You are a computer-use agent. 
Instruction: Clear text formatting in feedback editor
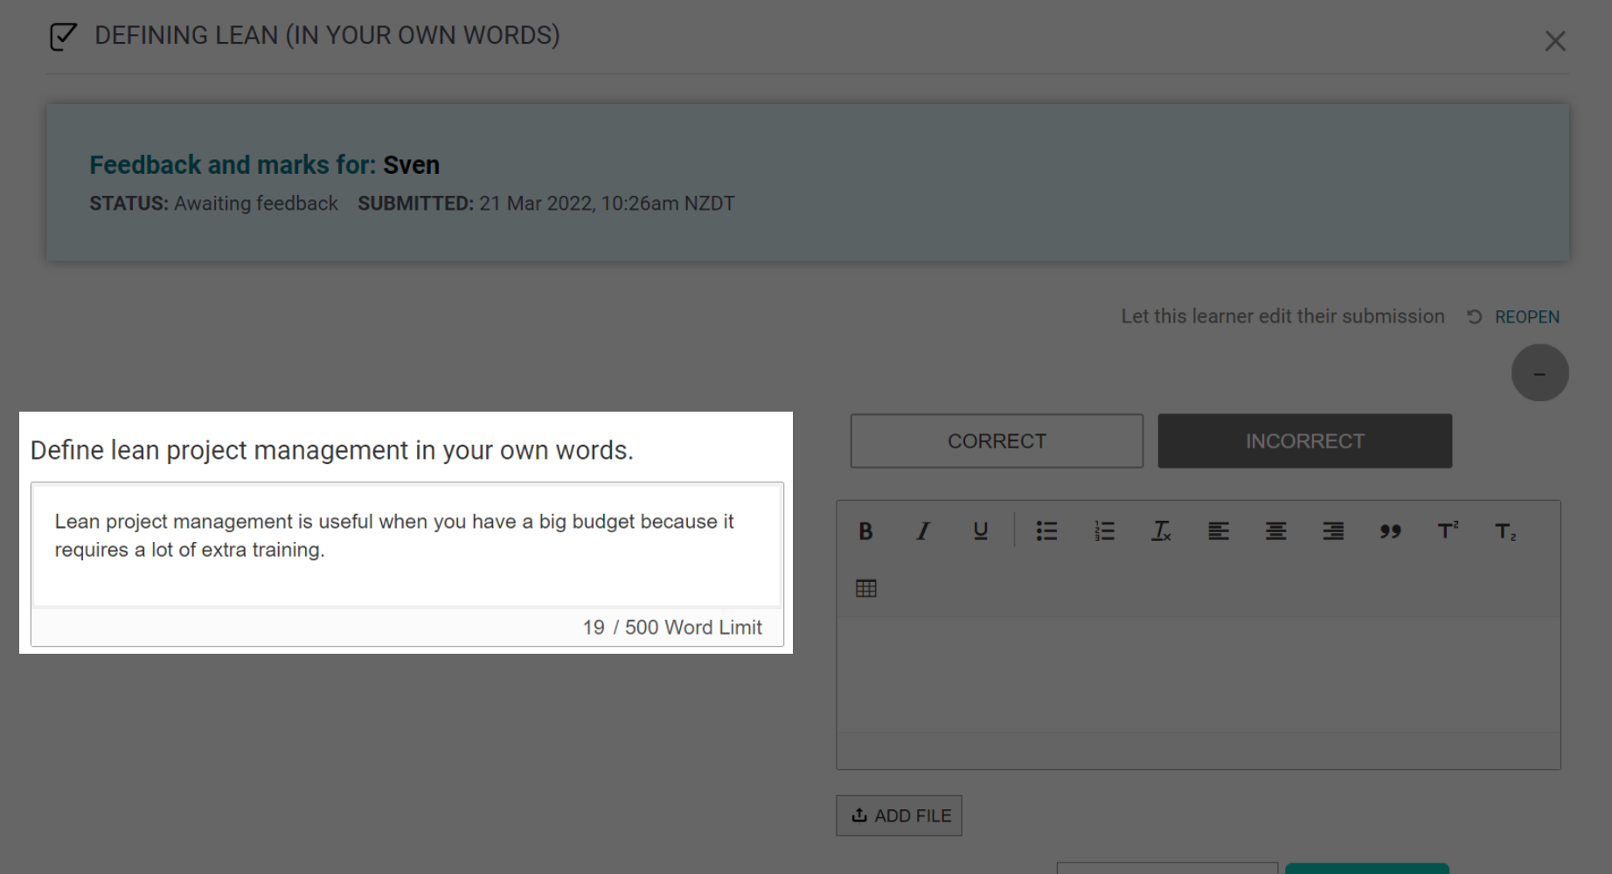pyautogui.click(x=1161, y=531)
